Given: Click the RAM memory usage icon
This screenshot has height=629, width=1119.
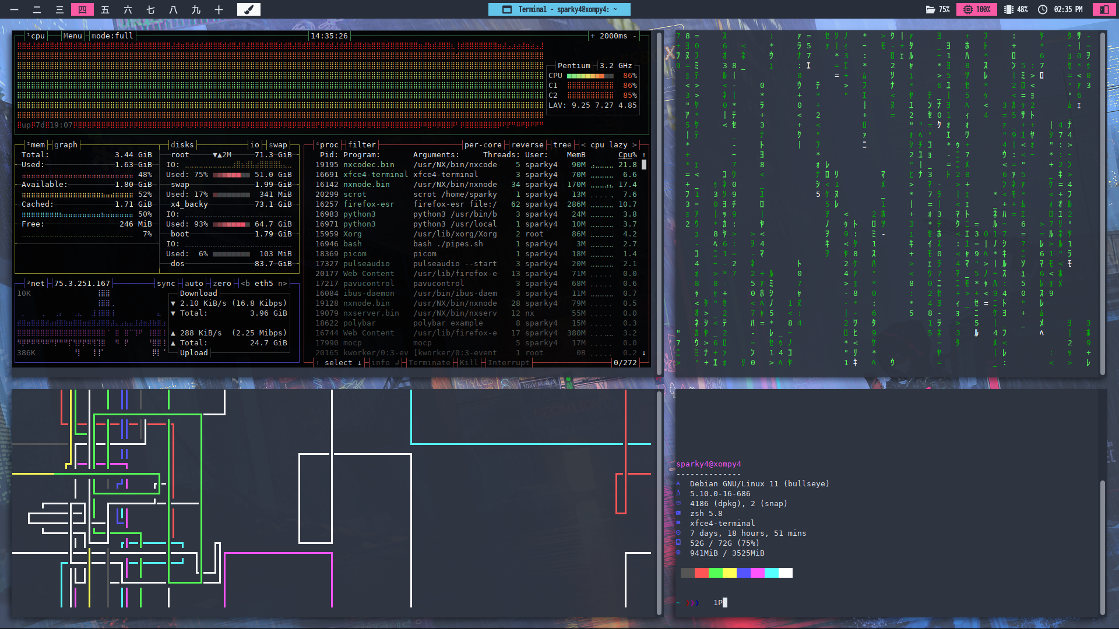Looking at the screenshot, I should pyautogui.click(x=1009, y=9).
